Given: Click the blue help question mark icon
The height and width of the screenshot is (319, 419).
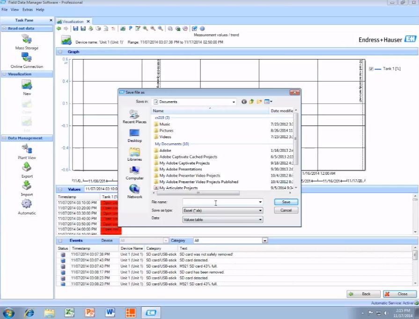Looking at the screenshot, I should pos(202,29).
